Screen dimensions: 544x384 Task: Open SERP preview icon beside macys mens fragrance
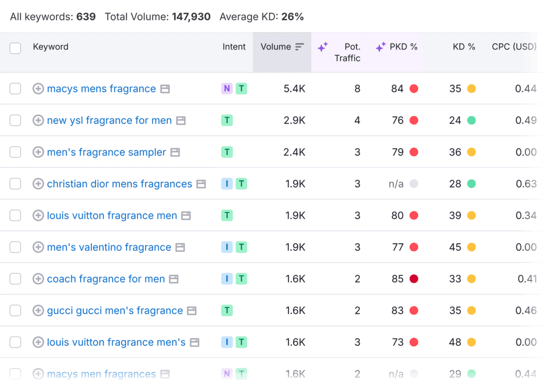pos(165,89)
